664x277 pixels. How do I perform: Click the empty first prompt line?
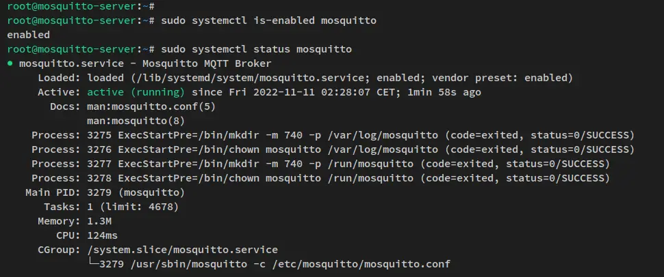(81, 6)
